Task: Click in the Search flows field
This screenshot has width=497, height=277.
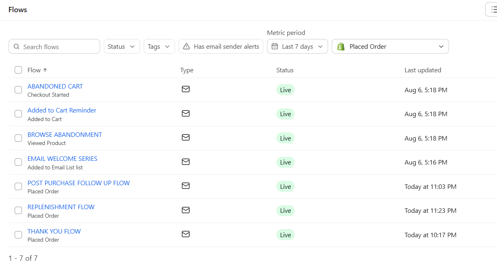Action: click(x=54, y=46)
